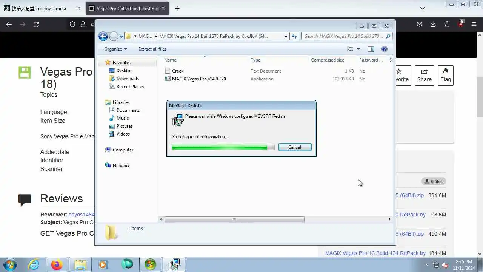Click the installer taskbar icon

(174, 264)
